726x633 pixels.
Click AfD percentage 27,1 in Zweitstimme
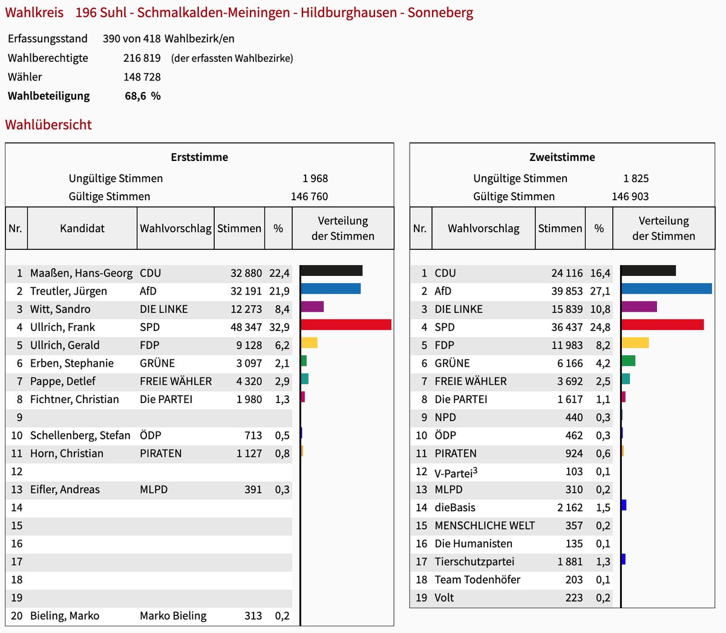(600, 291)
